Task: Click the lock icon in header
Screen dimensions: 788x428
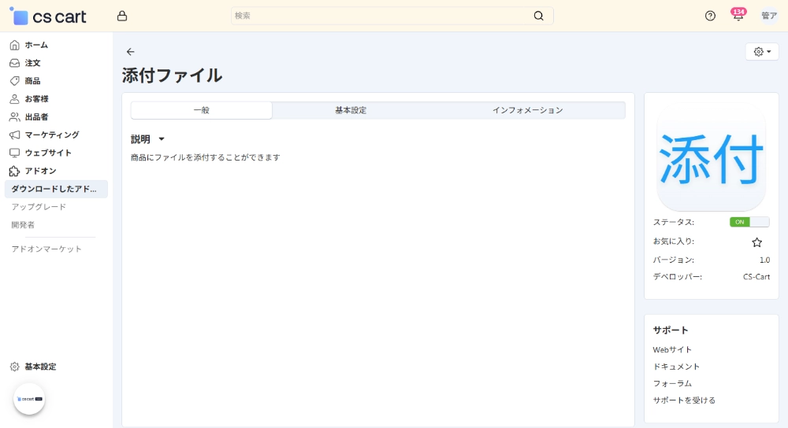Action: 121,16
